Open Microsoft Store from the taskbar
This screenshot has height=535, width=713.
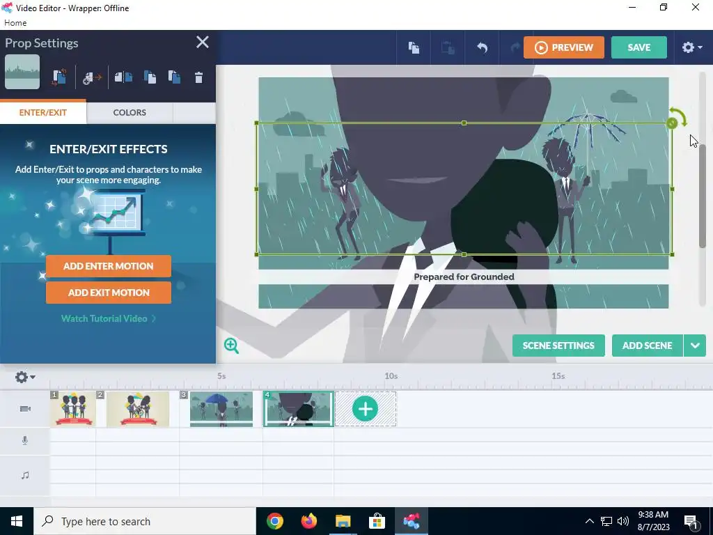pos(377,521)
